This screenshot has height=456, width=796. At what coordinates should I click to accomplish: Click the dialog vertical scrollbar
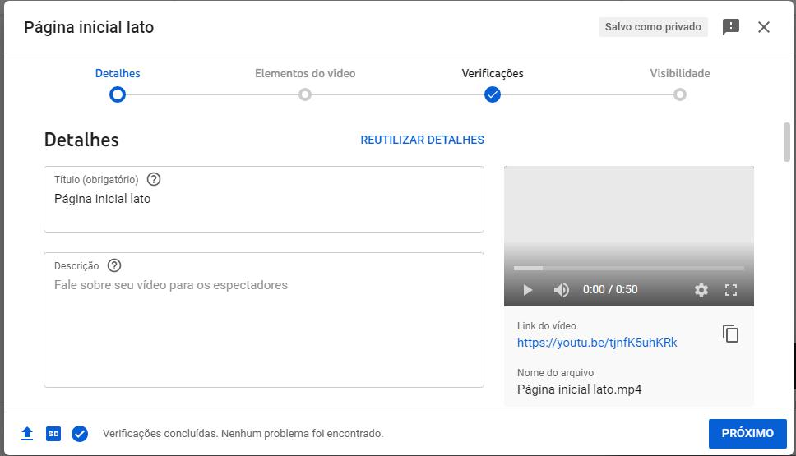787,142
